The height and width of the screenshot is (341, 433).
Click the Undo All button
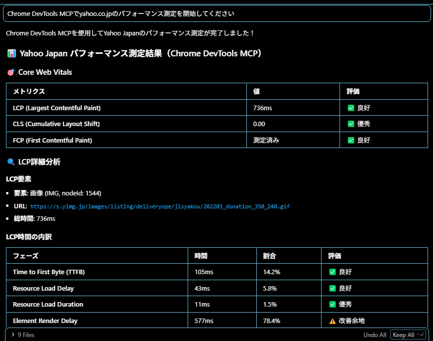375,335
